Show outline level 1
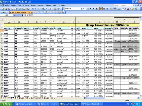This screenshot has width=142, height=106. coord(2,18)
